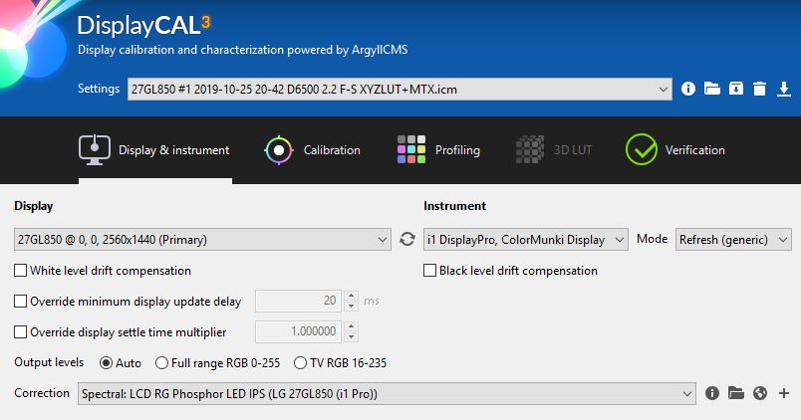Check Override display settle time multiplier
Screen dimensions: 801x420
pyautogui.click(x=21, y=332)
